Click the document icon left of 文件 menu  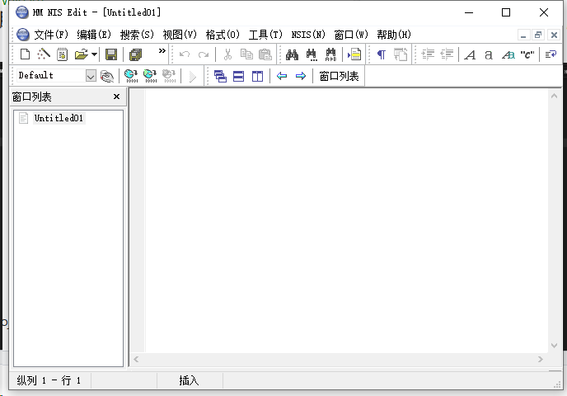tap(23, 35)
